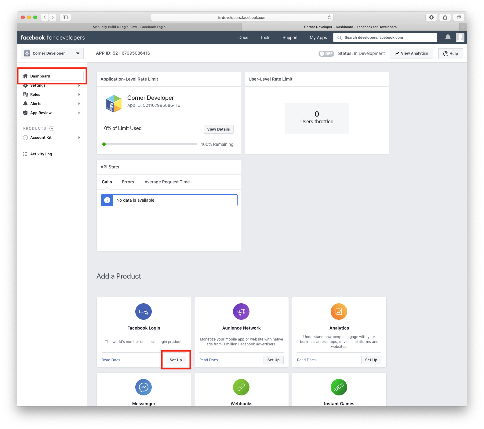Click the Search developers.facebook.com field
The image size is (484, 429).
pos(385,38)
